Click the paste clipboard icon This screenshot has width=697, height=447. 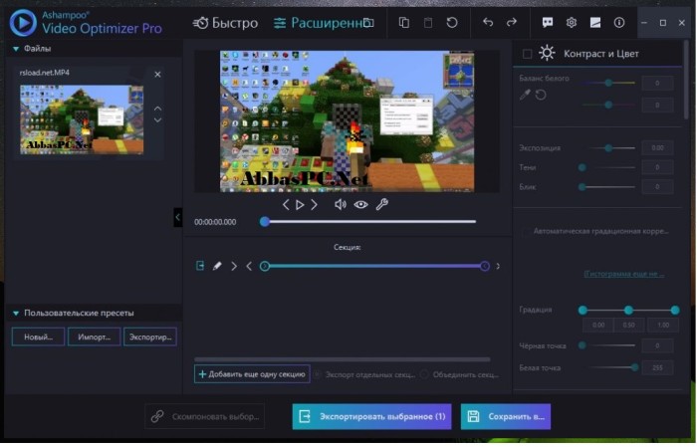(428, 23)
